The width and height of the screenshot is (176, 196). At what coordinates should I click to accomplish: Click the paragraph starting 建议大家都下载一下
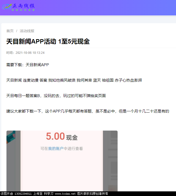[x=88, y=111]
